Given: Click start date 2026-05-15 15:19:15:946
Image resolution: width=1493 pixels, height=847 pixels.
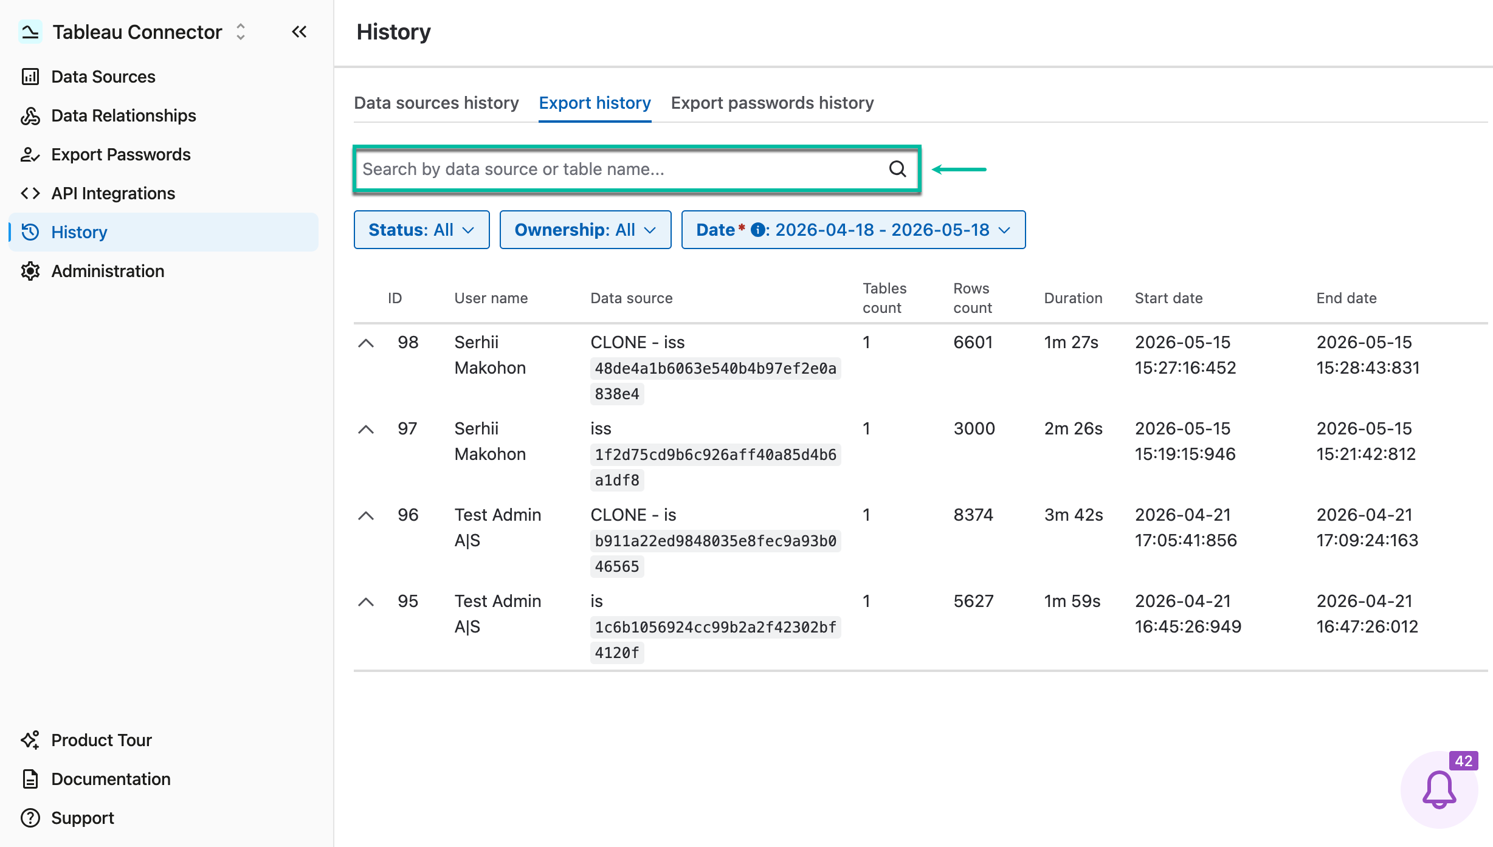Looking at the screenshot, I should [x=1185, y=441].
